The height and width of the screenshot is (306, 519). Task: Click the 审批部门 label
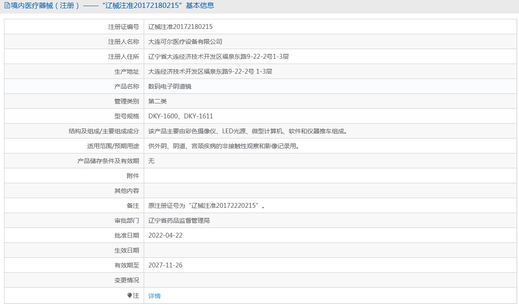pos(127,221)
